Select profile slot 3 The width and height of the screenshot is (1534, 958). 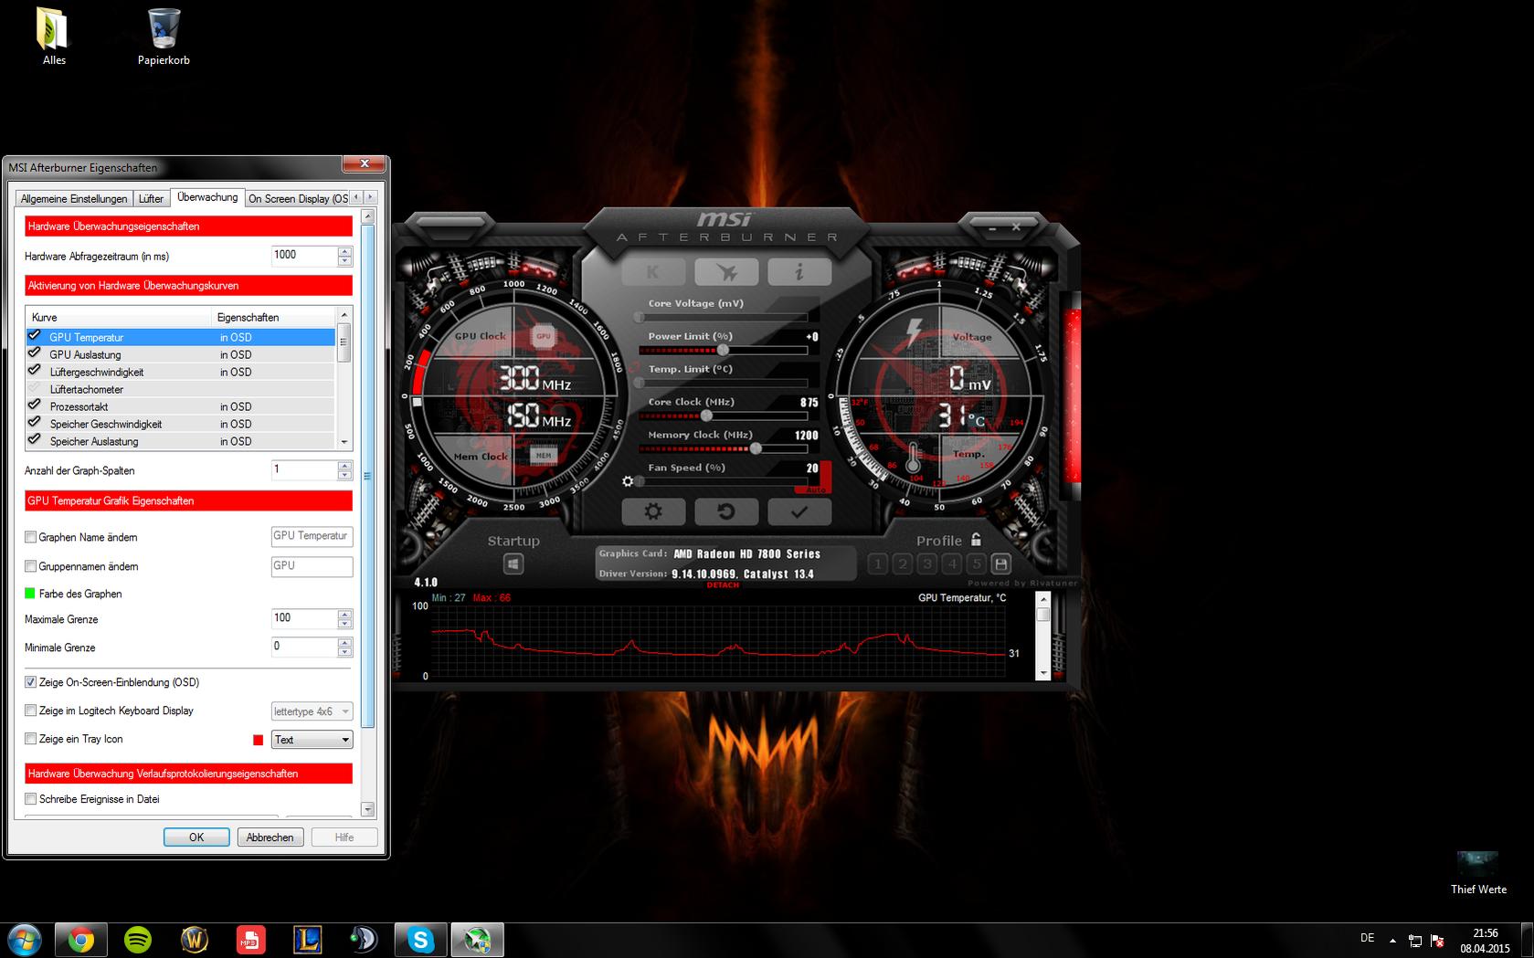point(927,564)
